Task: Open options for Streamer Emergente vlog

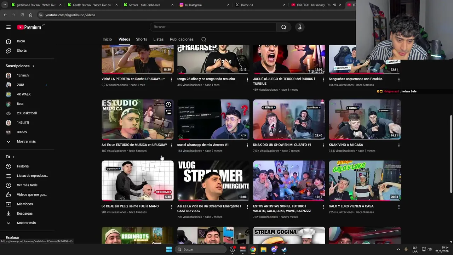Action: (x=247, y=207)
